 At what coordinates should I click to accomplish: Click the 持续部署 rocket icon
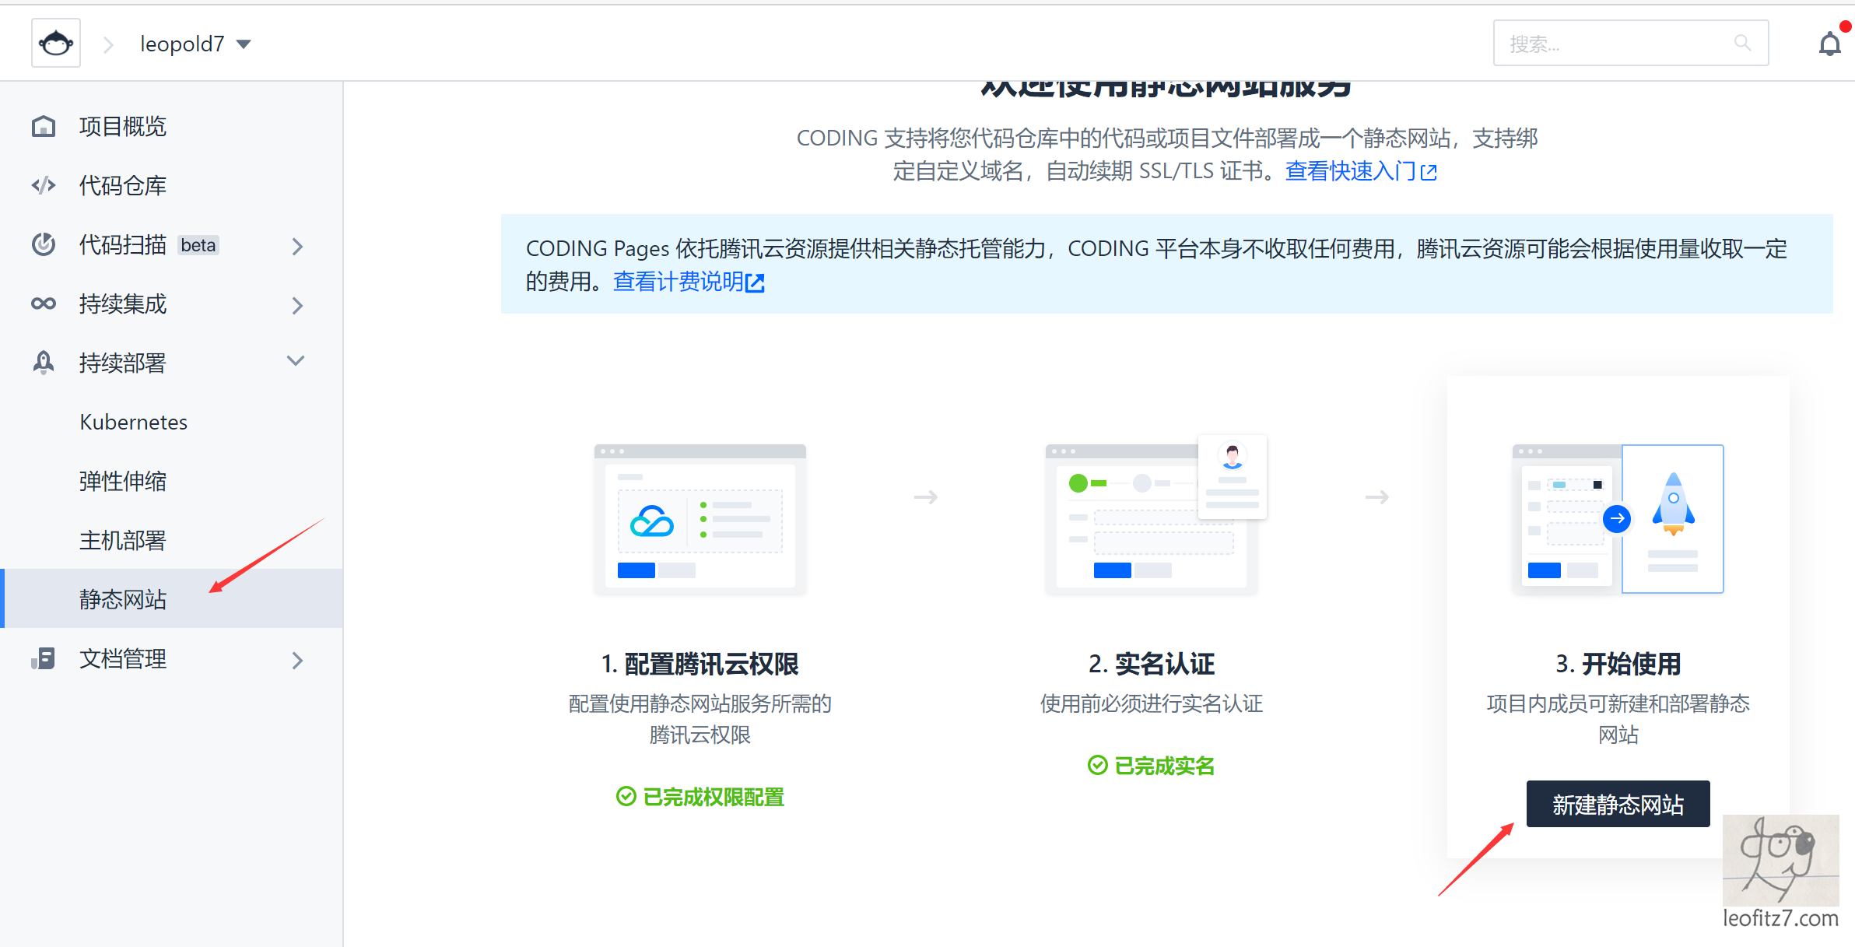pos(44,363)
